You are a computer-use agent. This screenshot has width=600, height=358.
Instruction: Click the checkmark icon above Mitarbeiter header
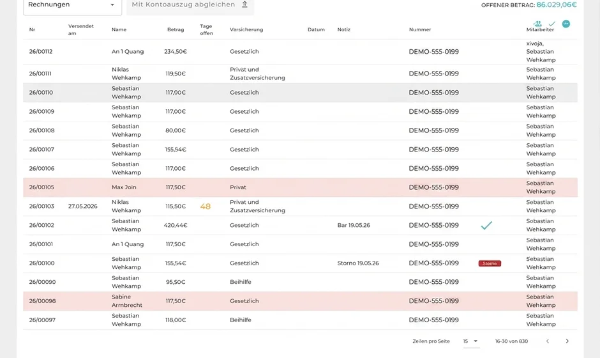pos(551,24)
